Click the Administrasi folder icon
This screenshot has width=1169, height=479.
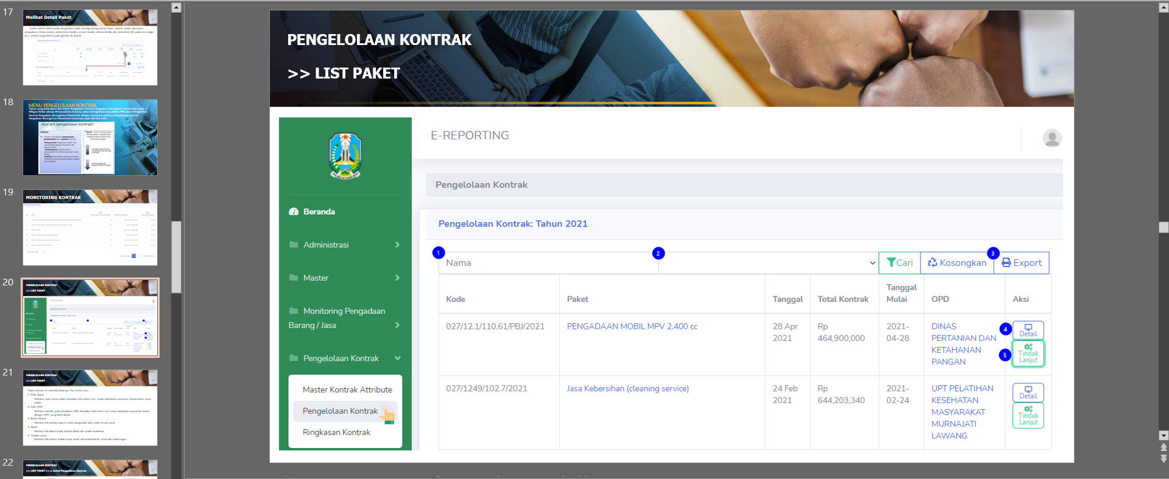(x=294, y=245)
